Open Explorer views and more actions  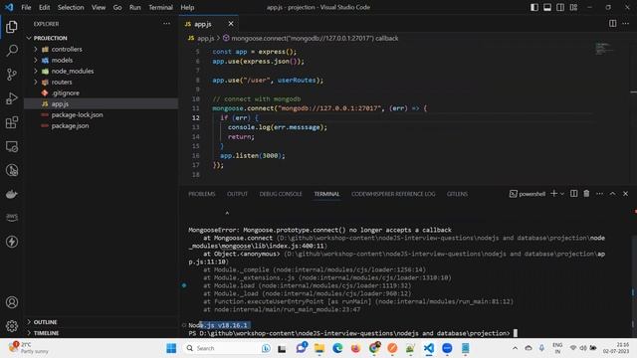click(166, 24)
